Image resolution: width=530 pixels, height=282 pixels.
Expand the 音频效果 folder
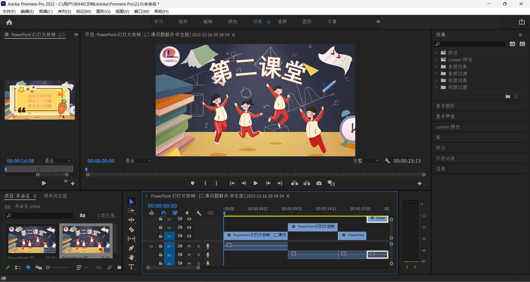coord(436,67)
